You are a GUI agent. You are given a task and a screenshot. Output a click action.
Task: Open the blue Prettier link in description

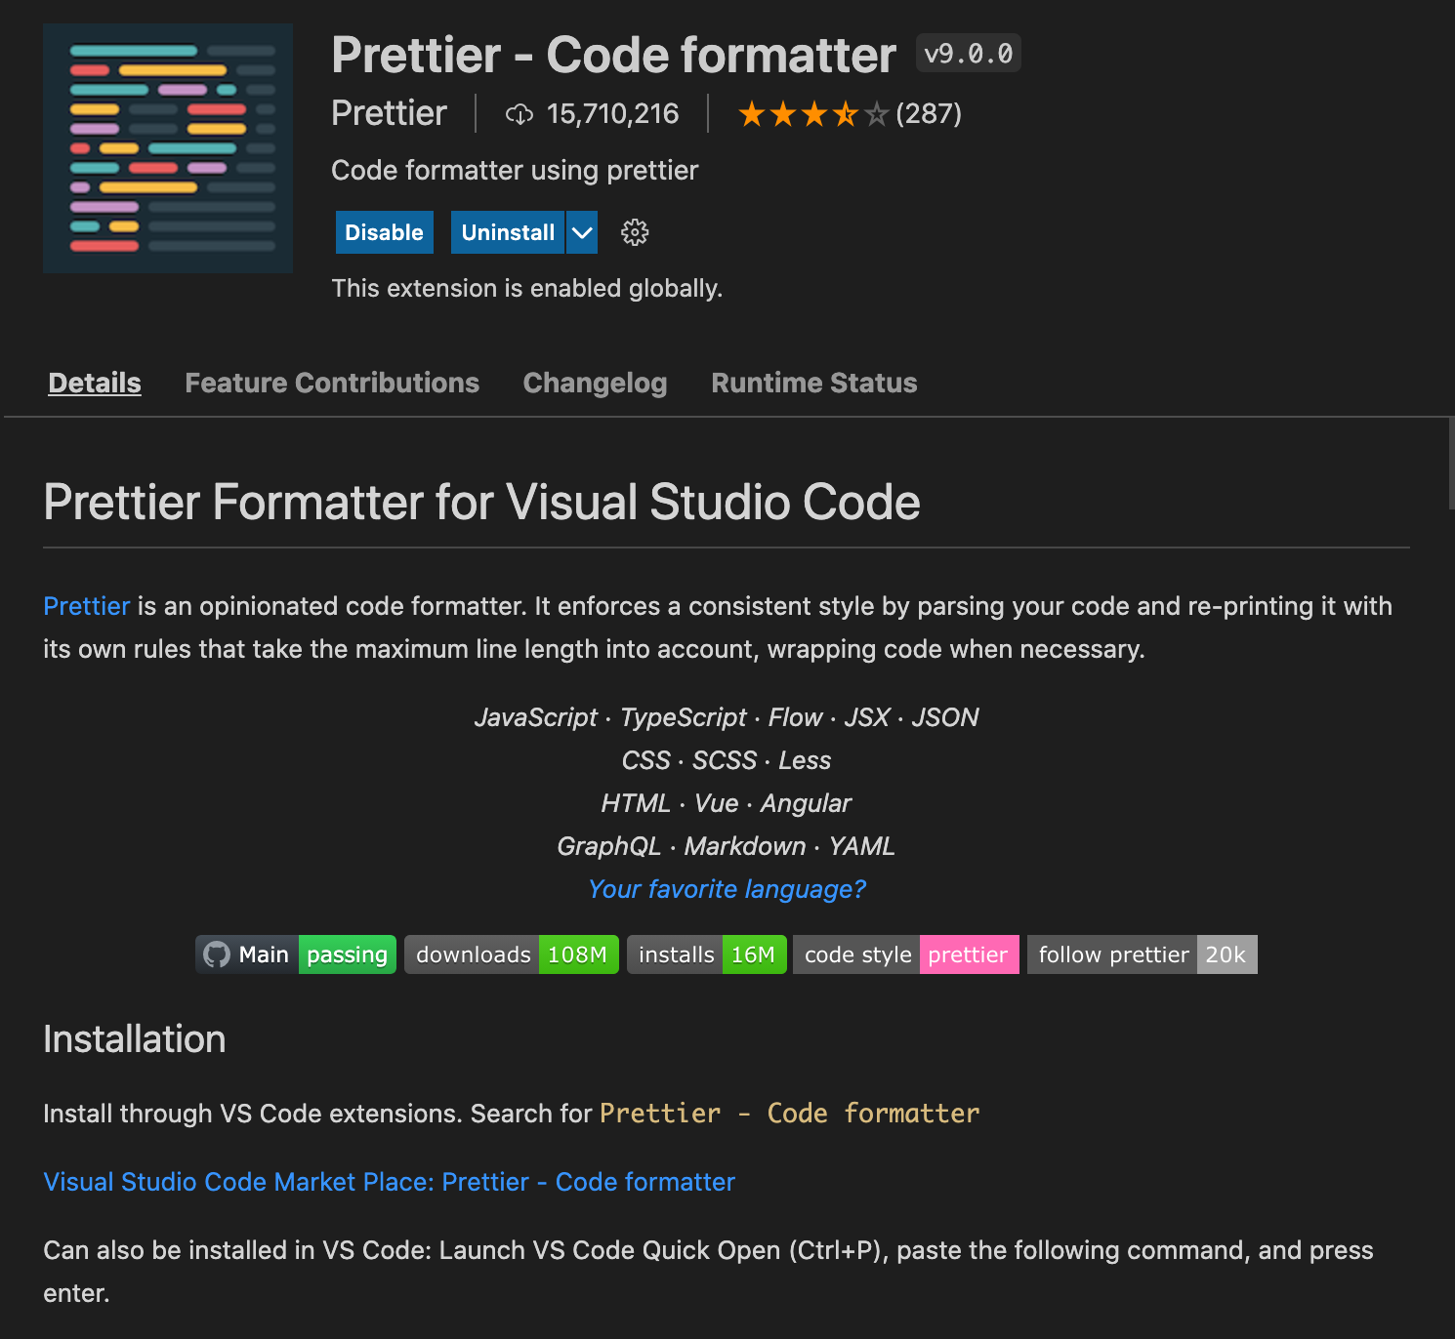[87, 606]
